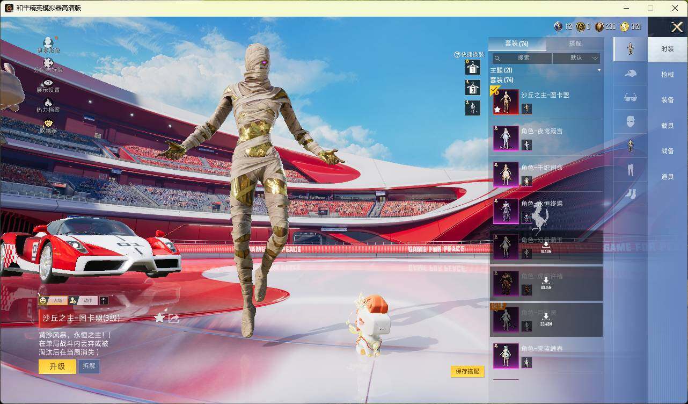
Task: Click the first currency icon showing 112
Action: point(559,26)
